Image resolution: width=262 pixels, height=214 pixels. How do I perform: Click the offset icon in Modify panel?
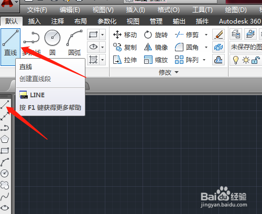pyautogui.click(x=219, y=60)
